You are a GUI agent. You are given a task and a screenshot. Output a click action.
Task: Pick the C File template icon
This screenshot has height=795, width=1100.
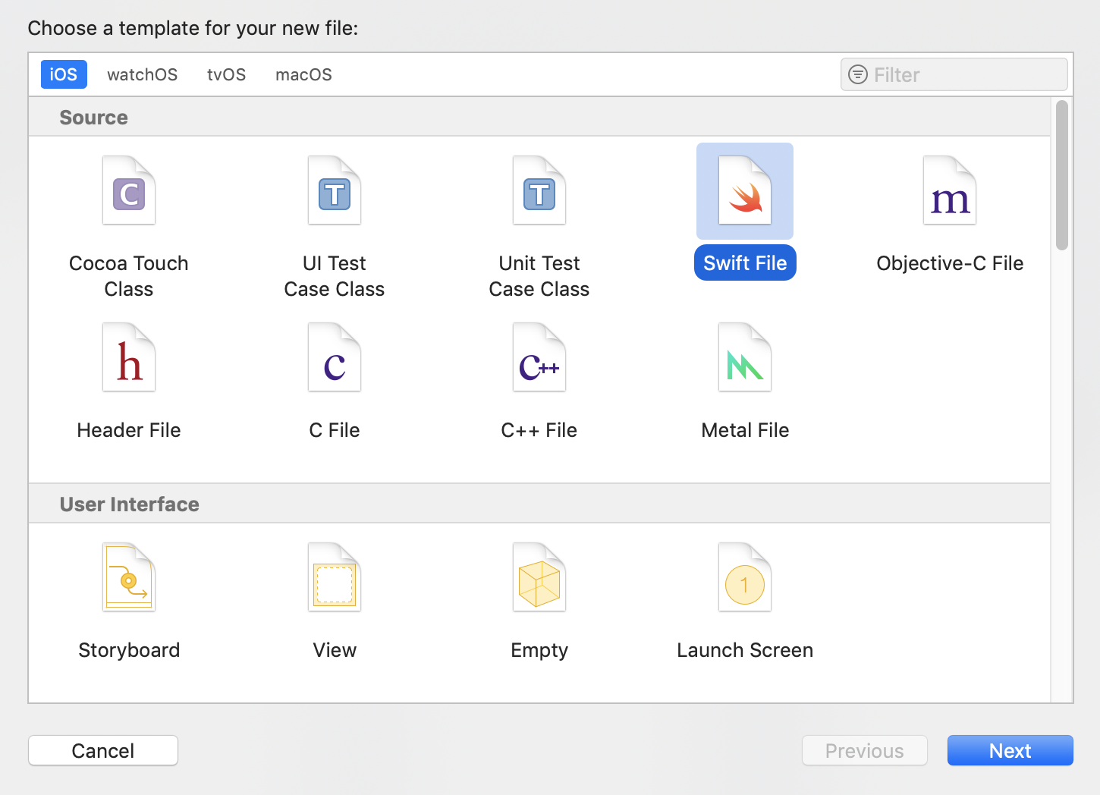(335, 357)
